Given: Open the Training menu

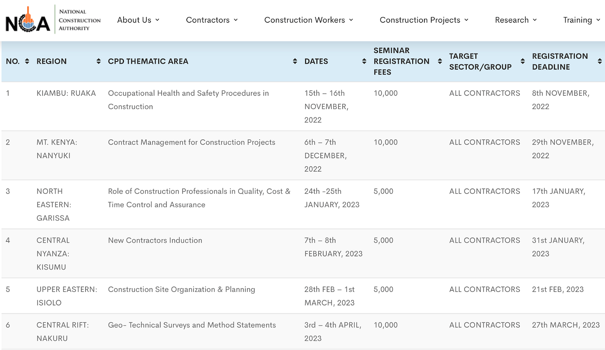Looking at the screenshot, I should coord(582,20).
